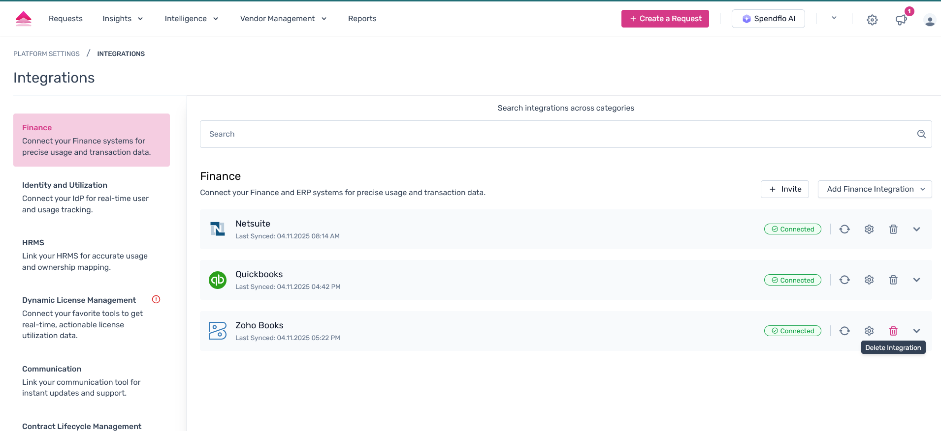
Task: Select the Communication category
Action: tap(92, 381)
